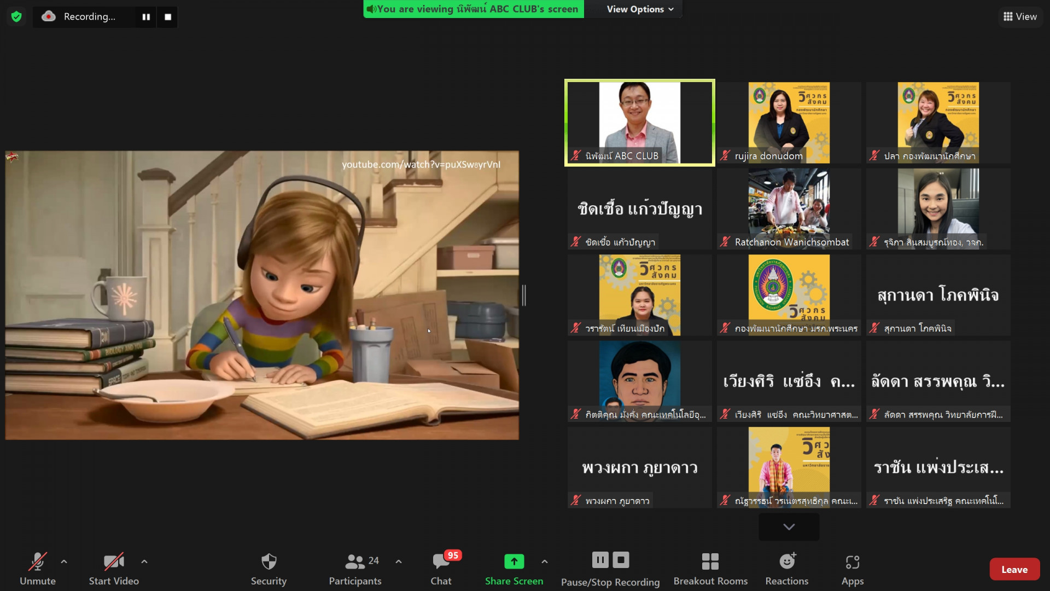Screen dimensions: 1050x591
Task: Click muted mic icon on รุจิกา สินสมบูรณ์ทอง tile
Action: 874,242
